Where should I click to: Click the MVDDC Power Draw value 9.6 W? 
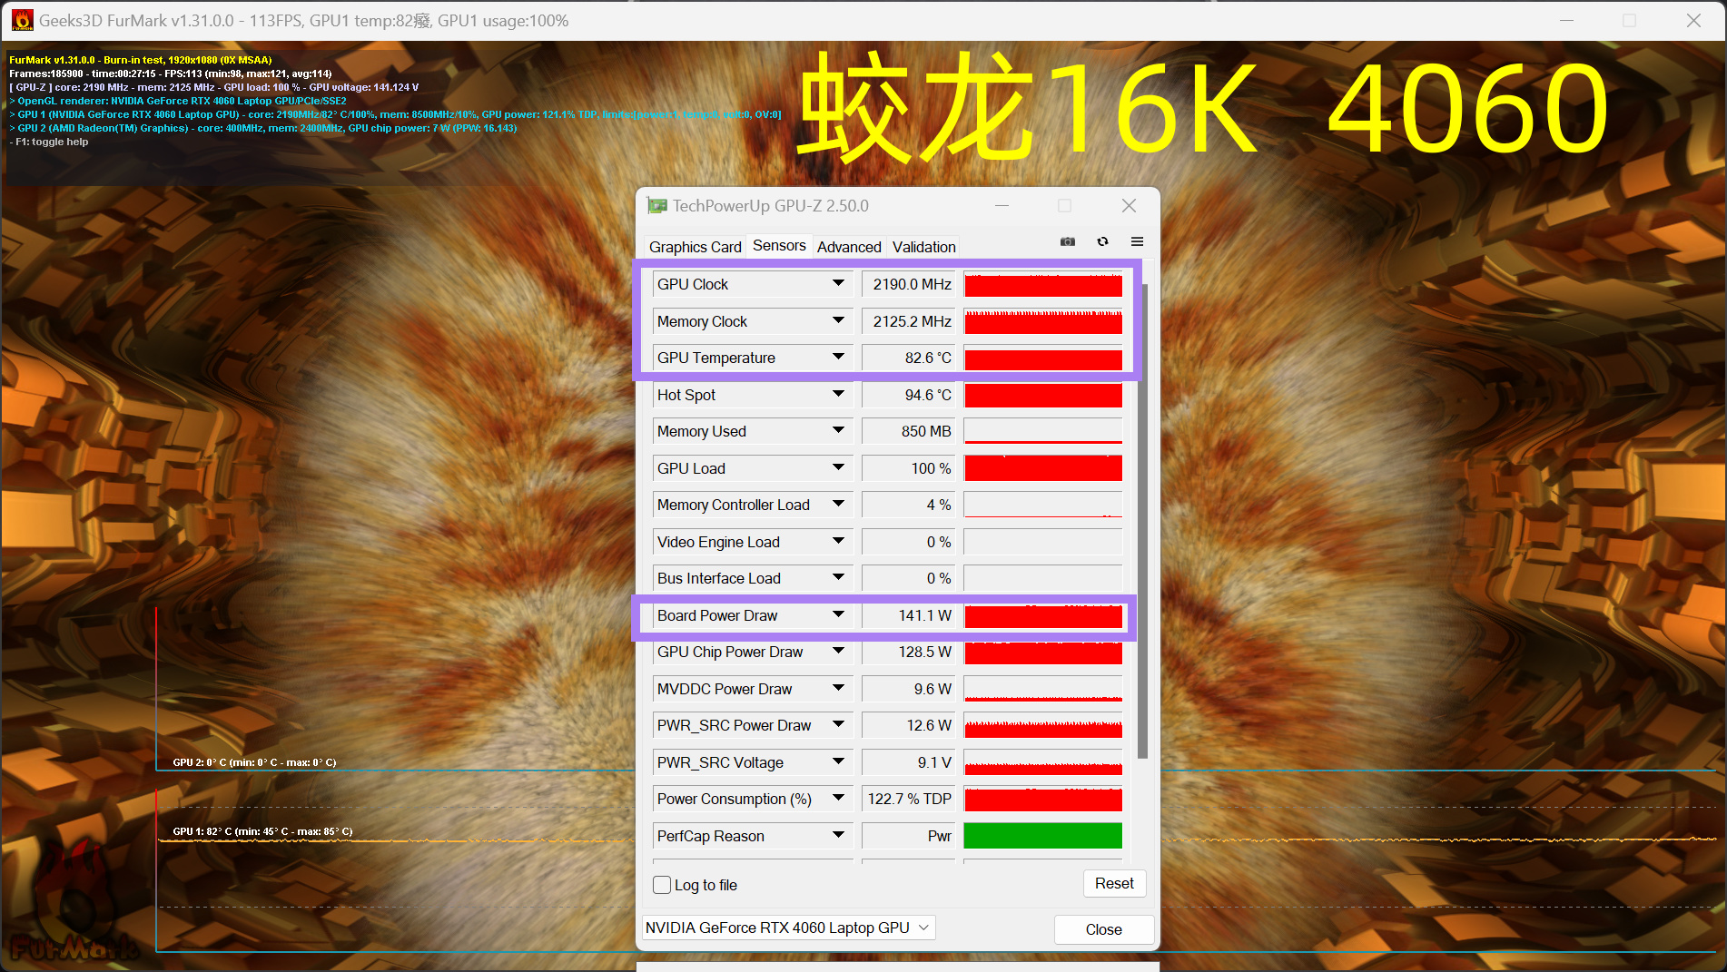coord(907,689)
